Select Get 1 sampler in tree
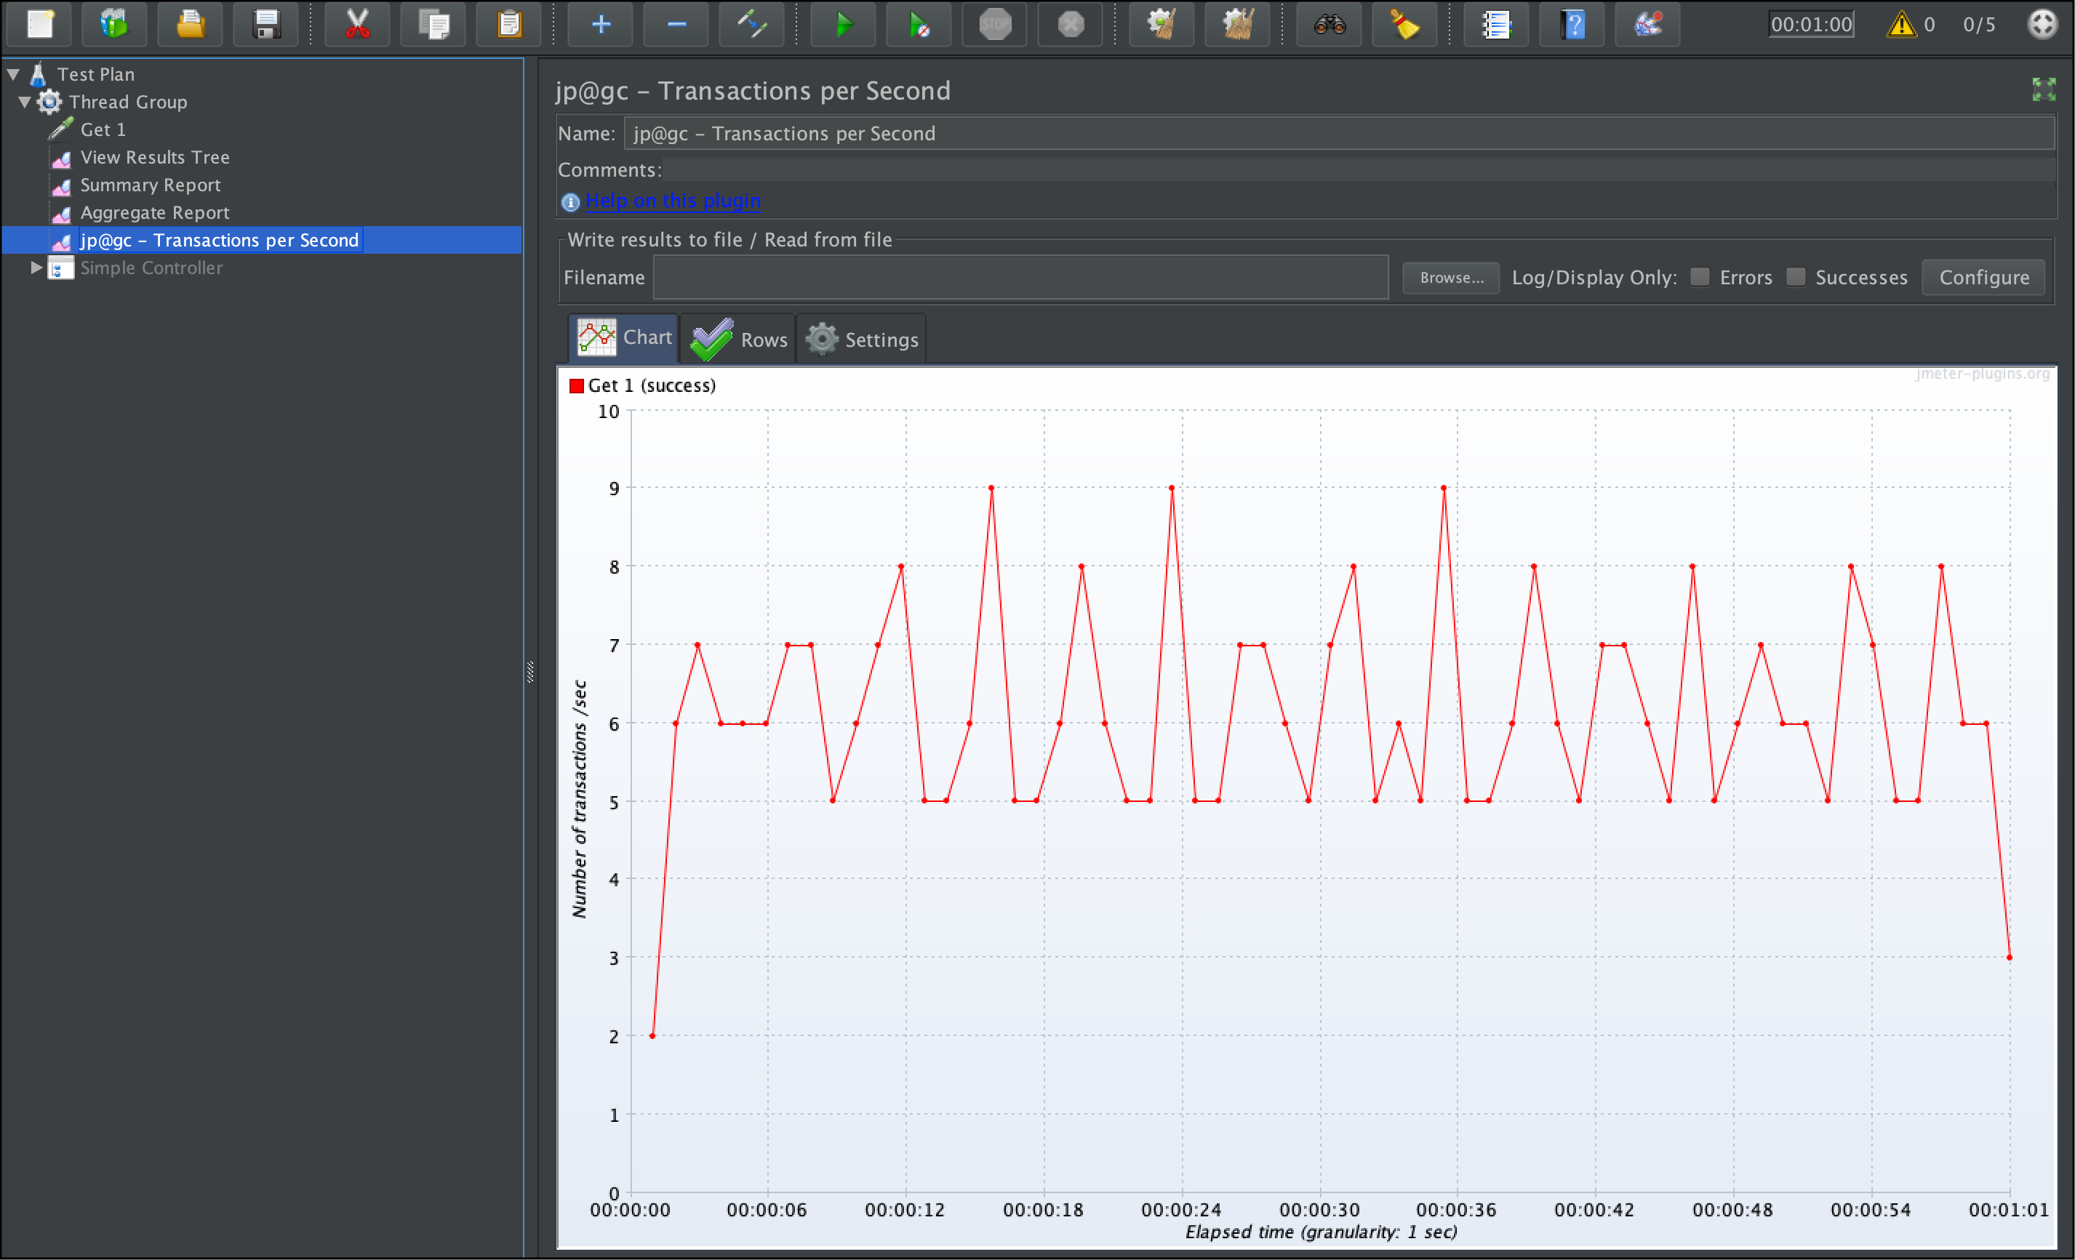 click(x=103, y=129)
